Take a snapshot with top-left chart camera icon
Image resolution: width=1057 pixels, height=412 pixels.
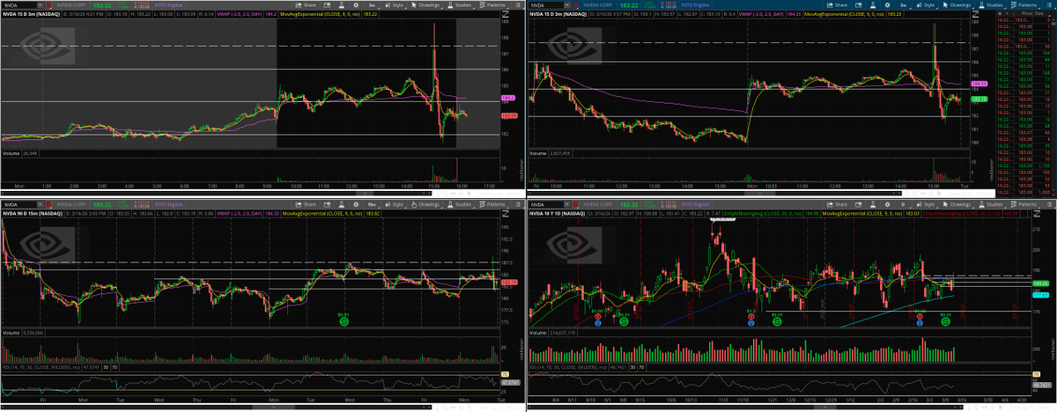[x=327, y=5]
